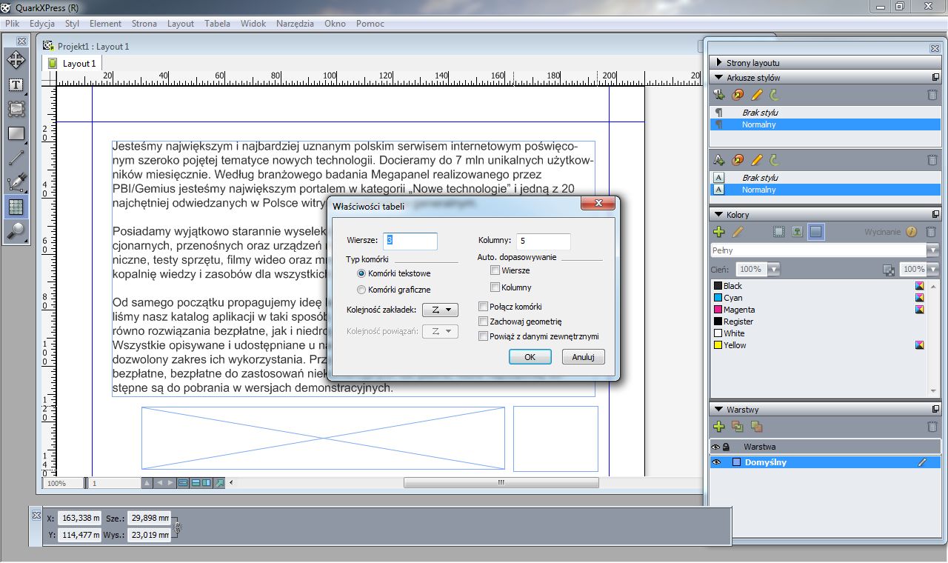Pick the Cyan color swatch
This screenshot has height=563, width=948.
[x=718, y=298]
